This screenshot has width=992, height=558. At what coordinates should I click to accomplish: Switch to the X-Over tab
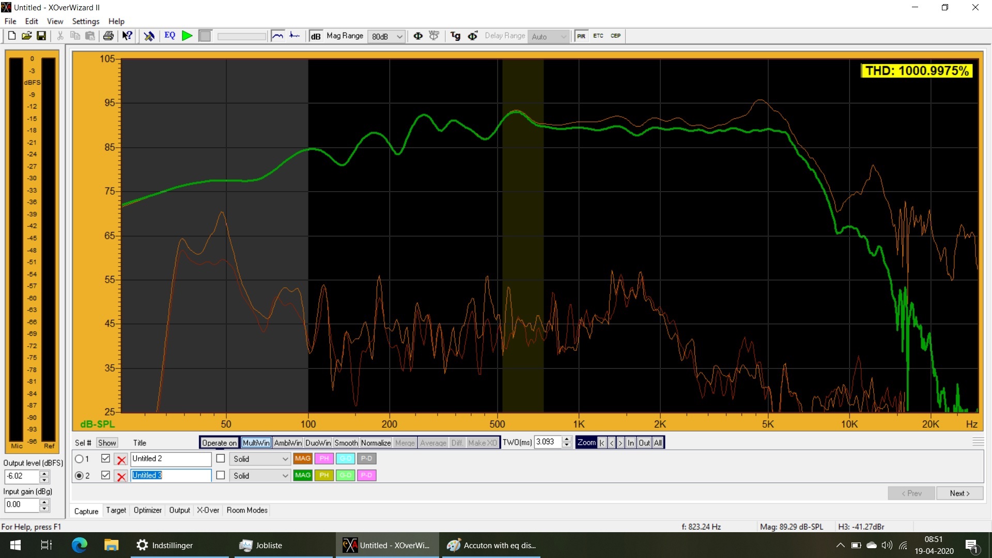tap(208, 510)
